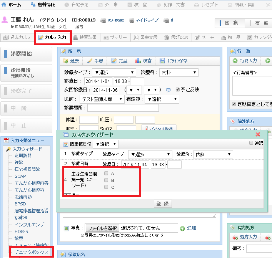Open next visit hour dropdown

click(x=134, y=90)
